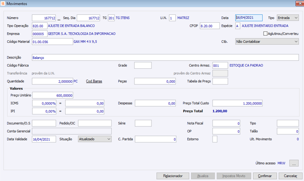Click the MRW last access user
The height and width of the screenshot is (181, 304).
282,163
